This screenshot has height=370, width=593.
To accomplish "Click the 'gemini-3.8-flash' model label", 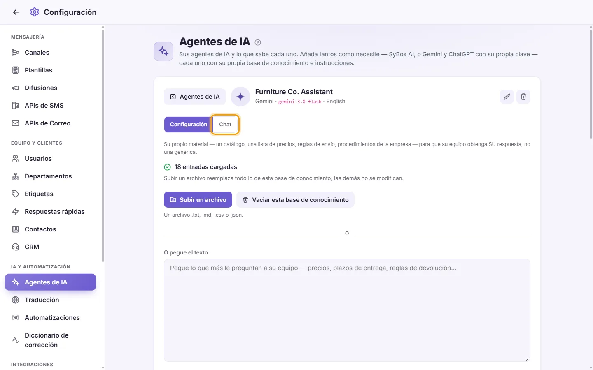I will tap(300, 102).
